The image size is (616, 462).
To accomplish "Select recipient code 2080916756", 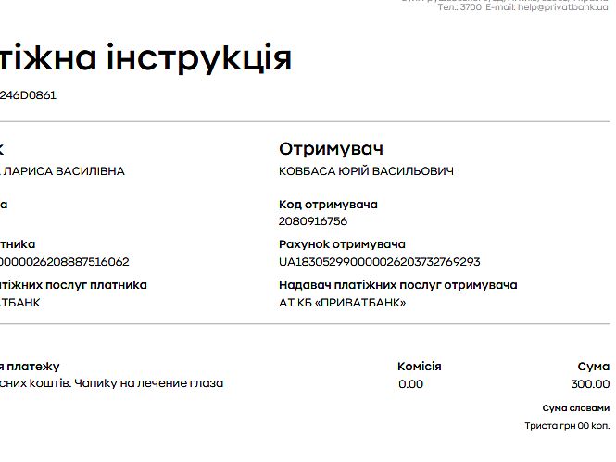I will (x=313, y=221).
